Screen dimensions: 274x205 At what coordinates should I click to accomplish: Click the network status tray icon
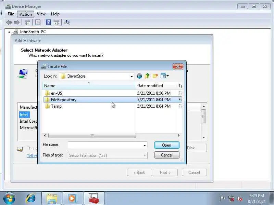(x=231, y=199)
